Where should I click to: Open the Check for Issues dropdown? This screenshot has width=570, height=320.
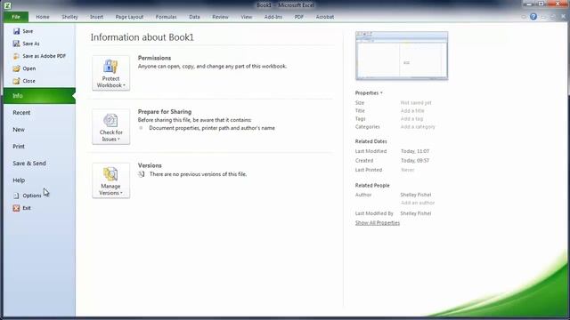(110, 126)
